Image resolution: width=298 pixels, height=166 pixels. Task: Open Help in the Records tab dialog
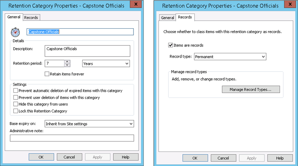click(x=280, y=158)
